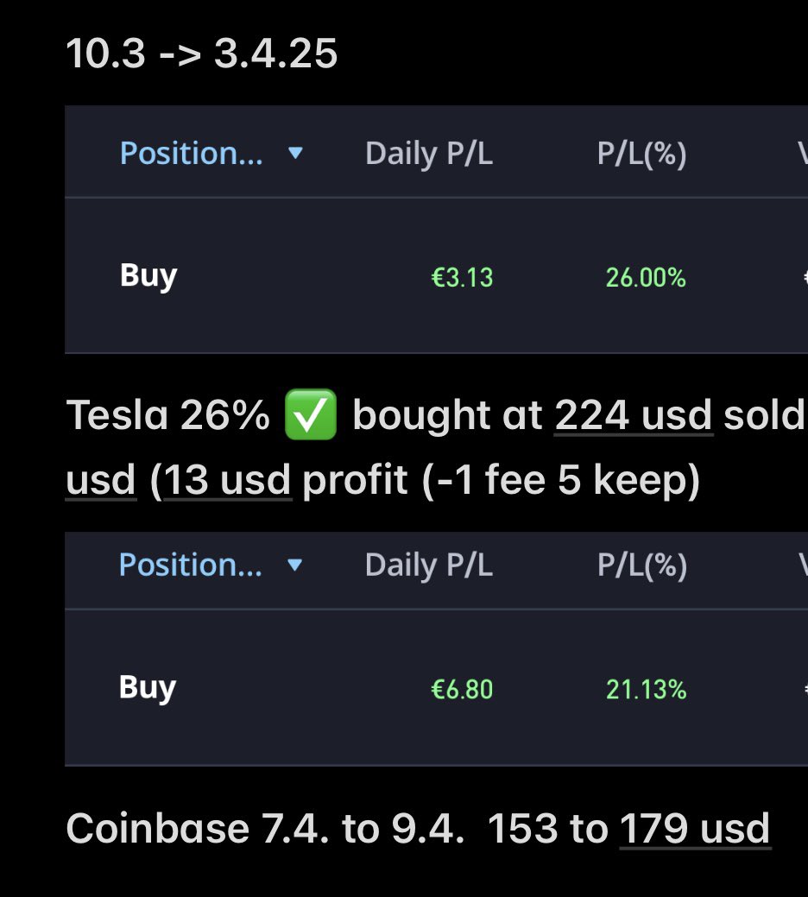Image resolution: width=808 pixels, height=897 pixels.
Task: Click P/L(%) header in top table
Action: pyautogui.click(x=641, y=154)
